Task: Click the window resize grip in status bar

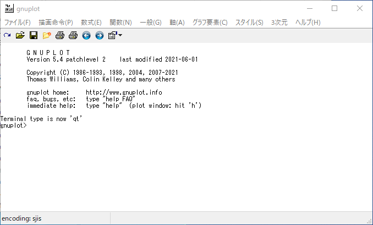Action: pyautogui.click(x=370, y=222)
